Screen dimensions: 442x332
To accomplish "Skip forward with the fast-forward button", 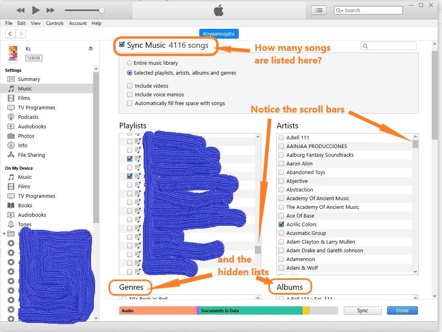I will point(51,10).
